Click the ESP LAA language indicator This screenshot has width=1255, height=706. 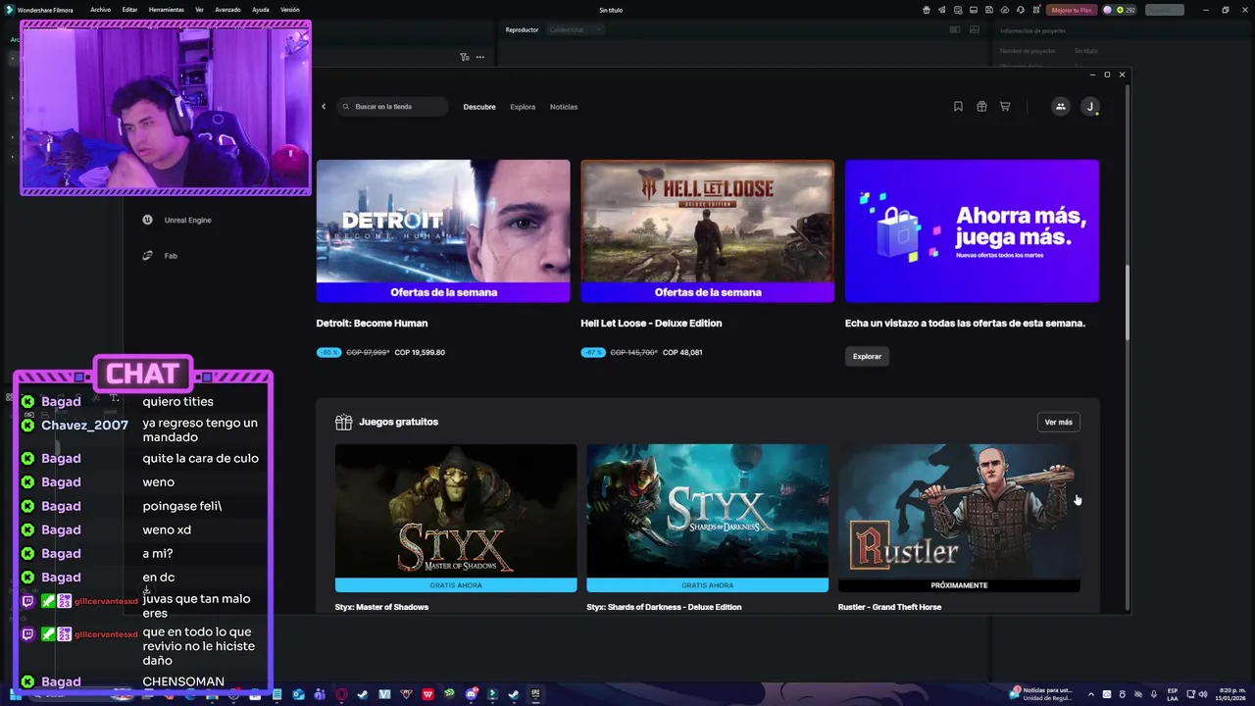pyautogui.click(x=1173, y=694)
